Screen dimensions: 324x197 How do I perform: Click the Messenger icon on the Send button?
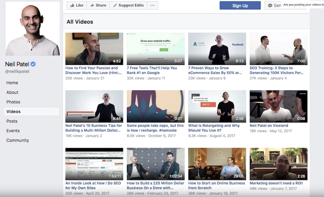point(270,6)
